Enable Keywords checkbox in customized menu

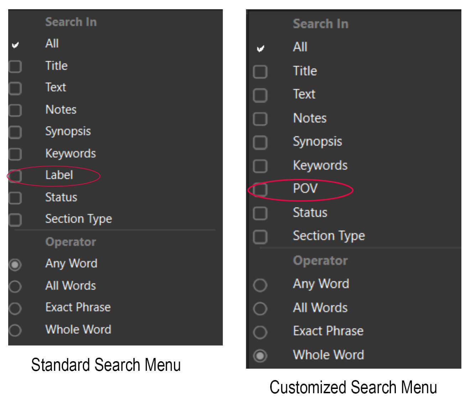260,166
